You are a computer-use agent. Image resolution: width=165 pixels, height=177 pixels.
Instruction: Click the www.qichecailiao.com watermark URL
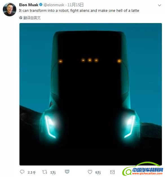coord(147,173)
